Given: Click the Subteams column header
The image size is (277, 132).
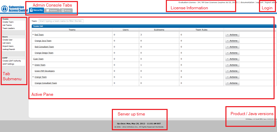Looking at the screenshot, I should click(159, 30).
